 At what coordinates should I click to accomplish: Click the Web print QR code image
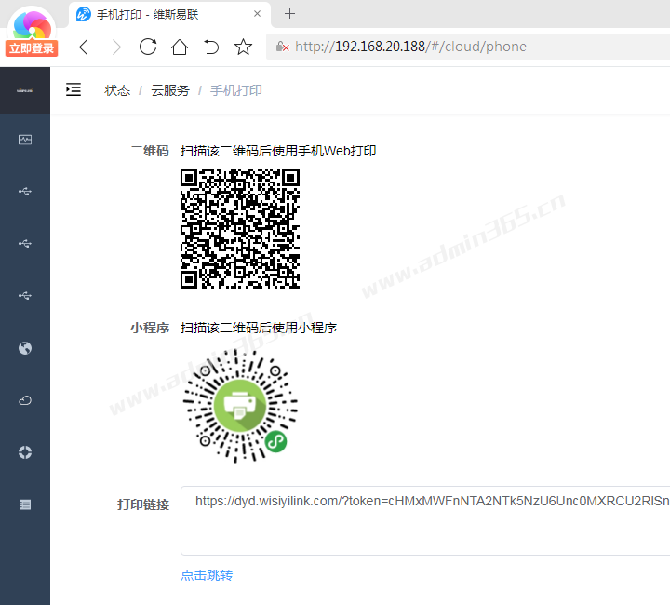click(x=240, y=229)
